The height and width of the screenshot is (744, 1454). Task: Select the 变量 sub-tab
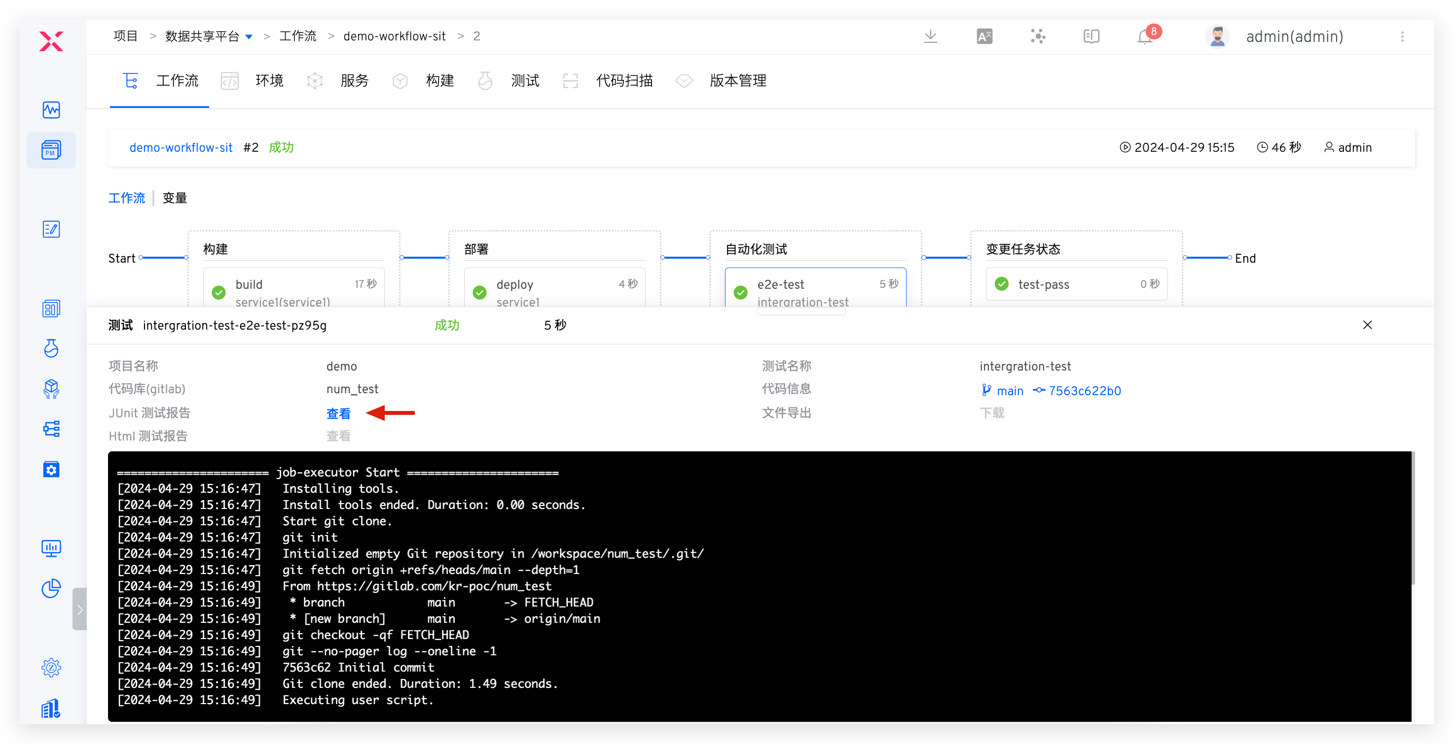click(x=175, y=198)
